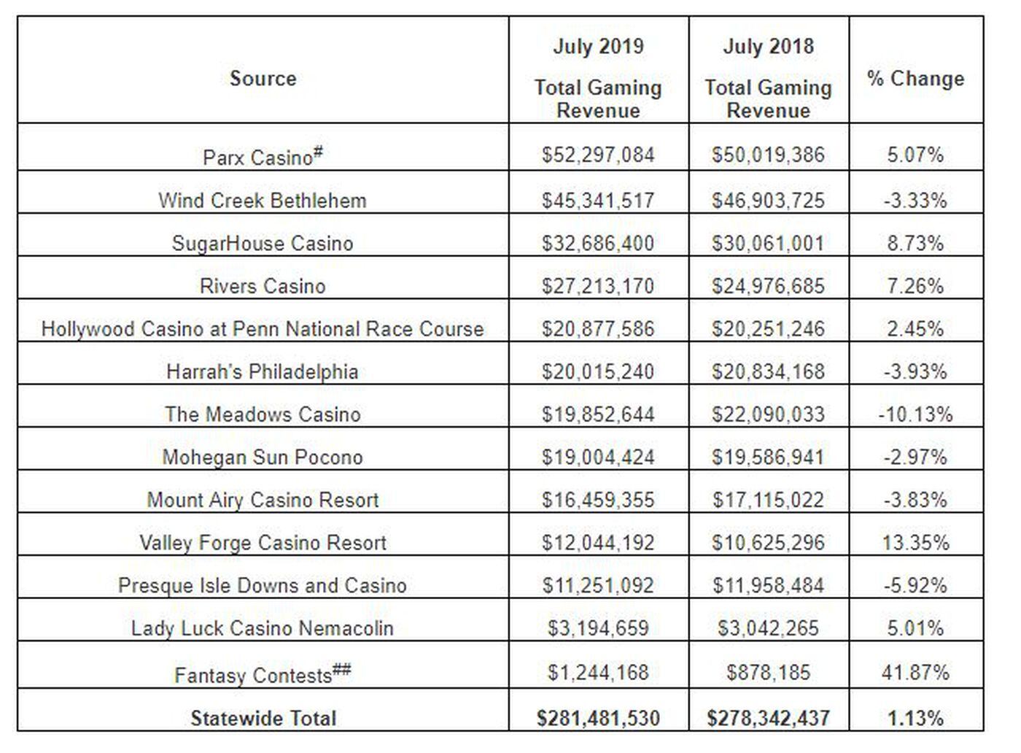Click The Meadows Casino -10.13% change

pos(915,414)
